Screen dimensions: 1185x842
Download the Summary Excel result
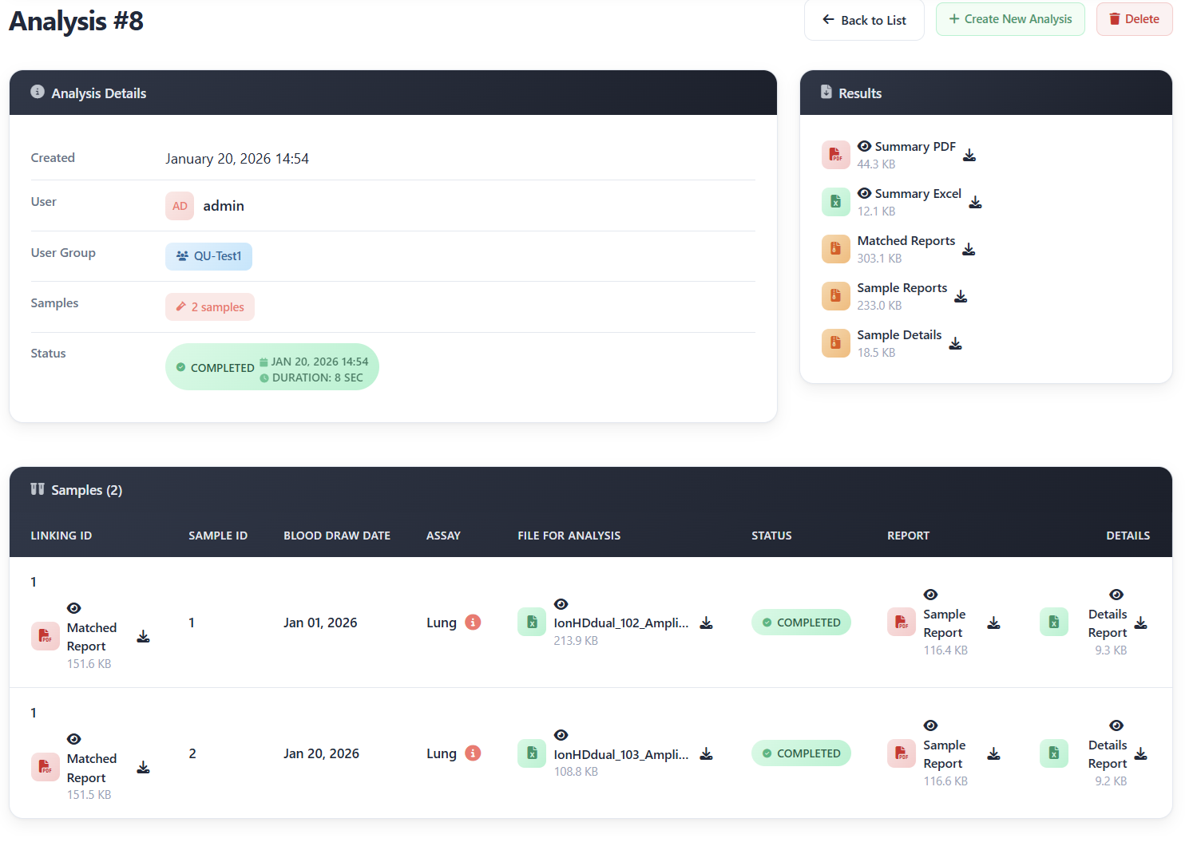975,204
